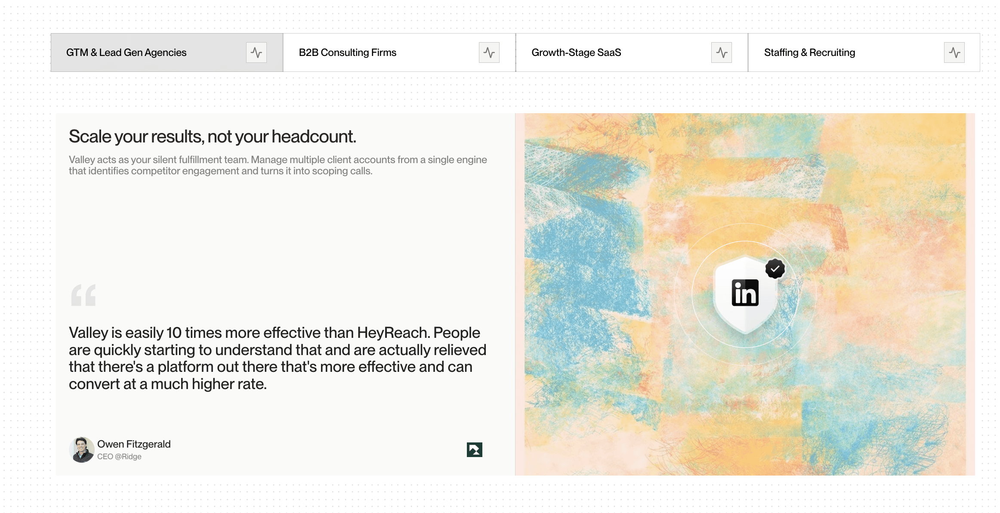Click the Valley silent fulfillment description text
The width and height of the screenshot is (1000, 513).
coord(278,165)
